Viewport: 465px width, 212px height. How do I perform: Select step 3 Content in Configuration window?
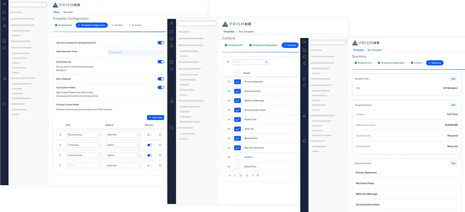click(117, 25)
